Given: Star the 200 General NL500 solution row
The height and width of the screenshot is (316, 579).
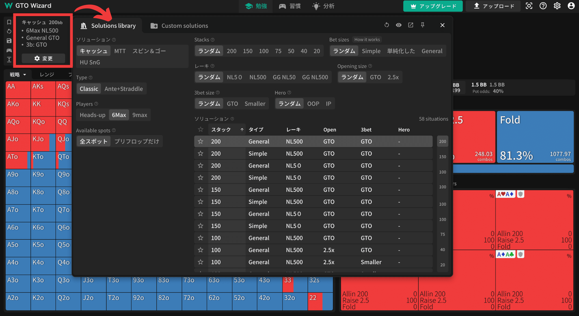Looking at the screenshot, I should tap(200, 141).
